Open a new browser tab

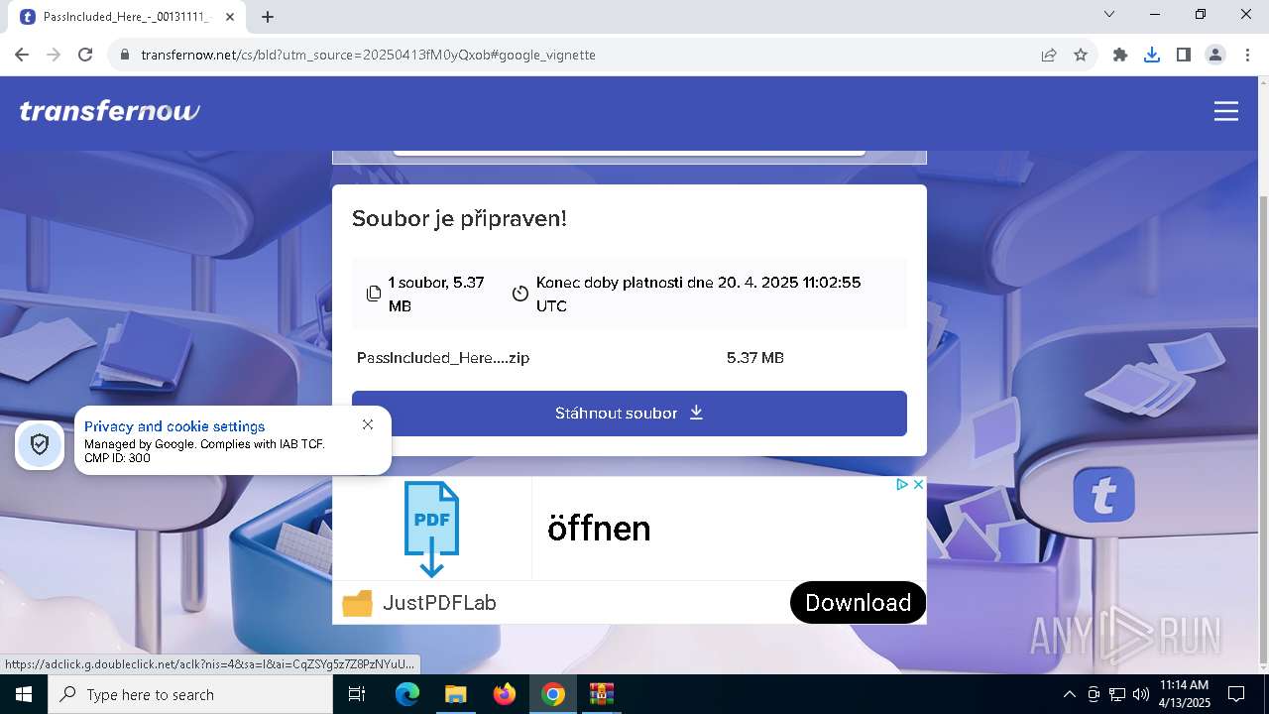pos(268,17)
